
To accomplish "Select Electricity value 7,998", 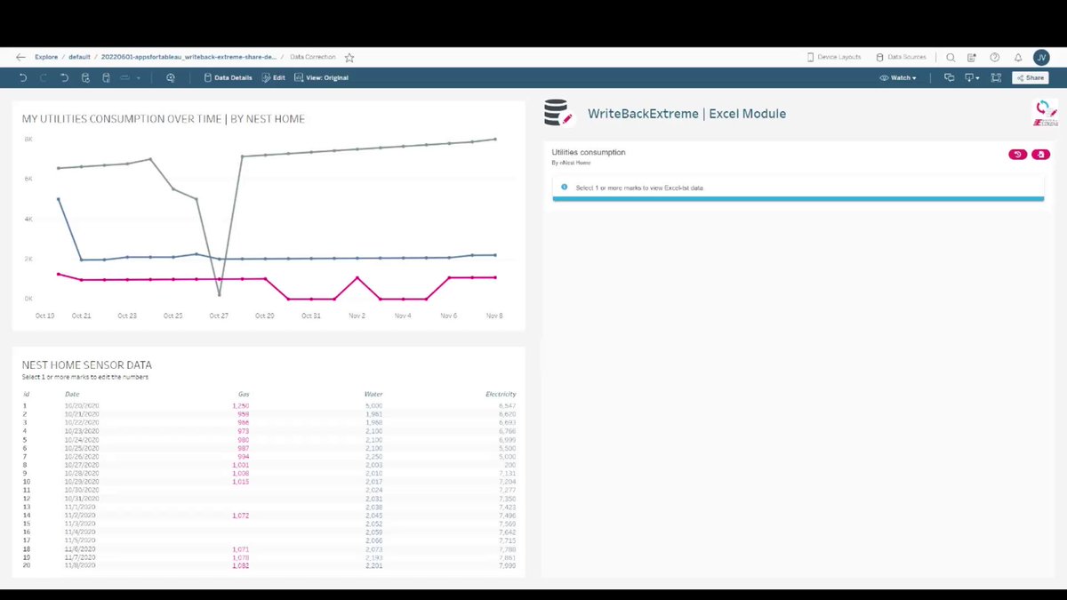I will coord(508,565).
